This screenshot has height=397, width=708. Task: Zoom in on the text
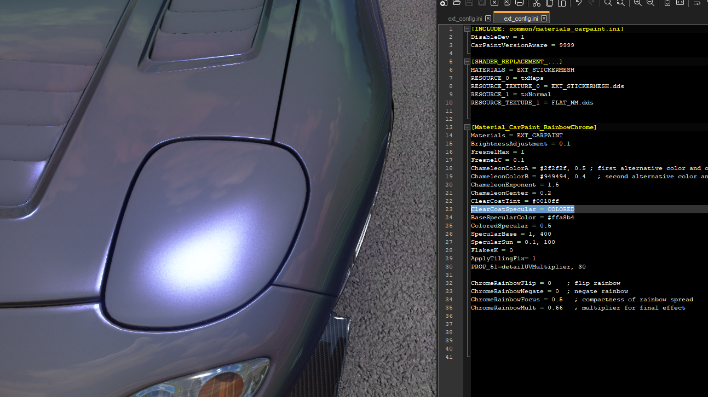click(x=638, y=3)
